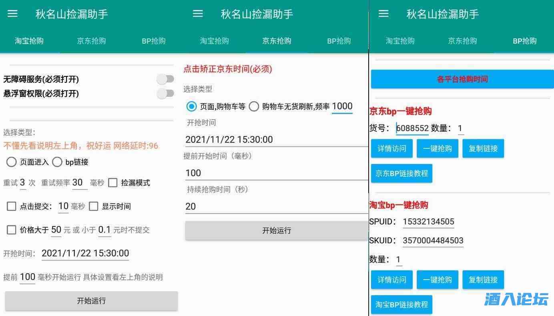Tick the 捡漏模式 checkbox
This screenshot has width=554, height=316.
point(113,183)
